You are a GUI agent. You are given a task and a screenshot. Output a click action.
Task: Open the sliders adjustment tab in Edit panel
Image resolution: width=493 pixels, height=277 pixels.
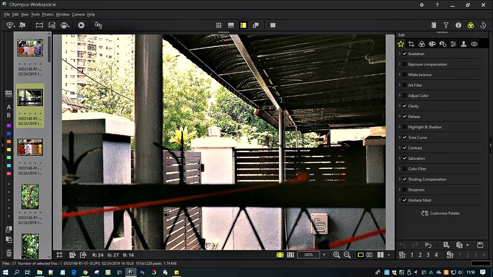[453, 44]
